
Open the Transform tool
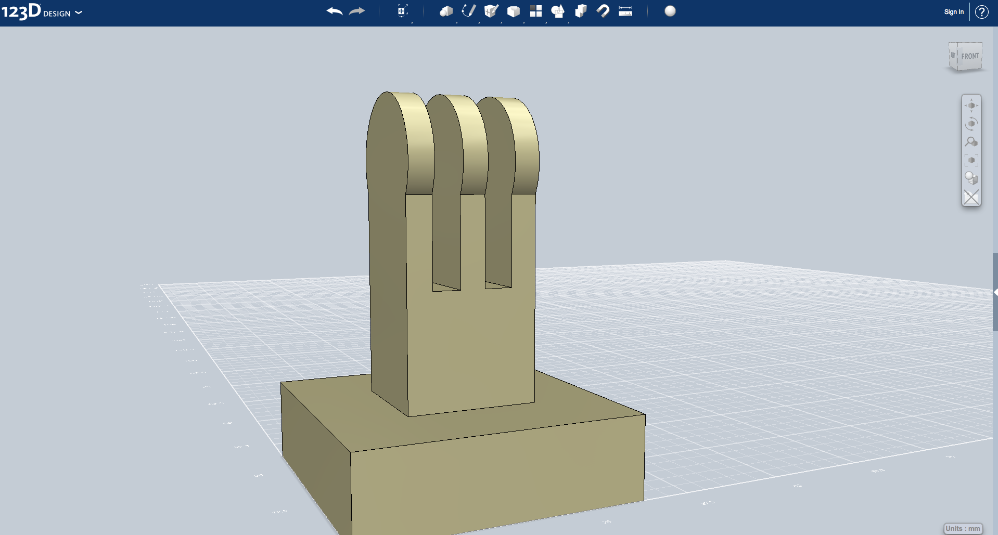coord(402,11)
